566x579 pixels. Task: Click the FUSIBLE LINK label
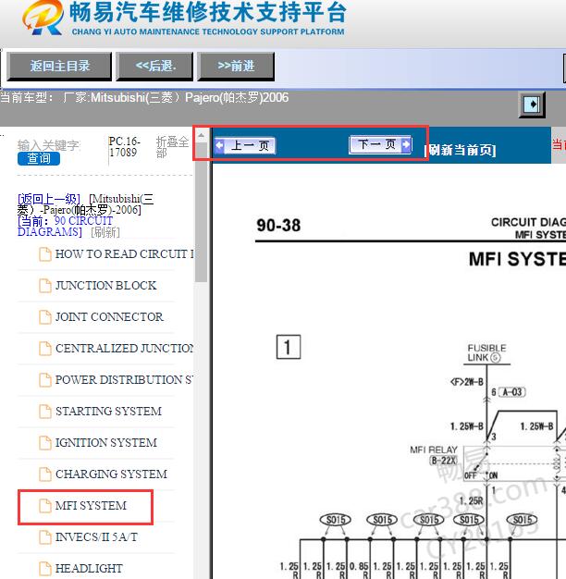(x=486, y=352)
